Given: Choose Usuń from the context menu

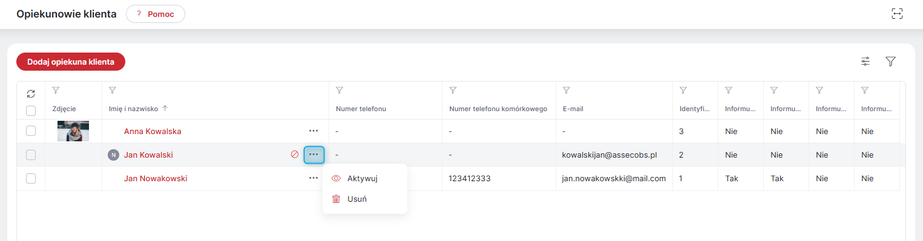Looking at the screenshot, I should pyautogui.click(x=365, y=199).
